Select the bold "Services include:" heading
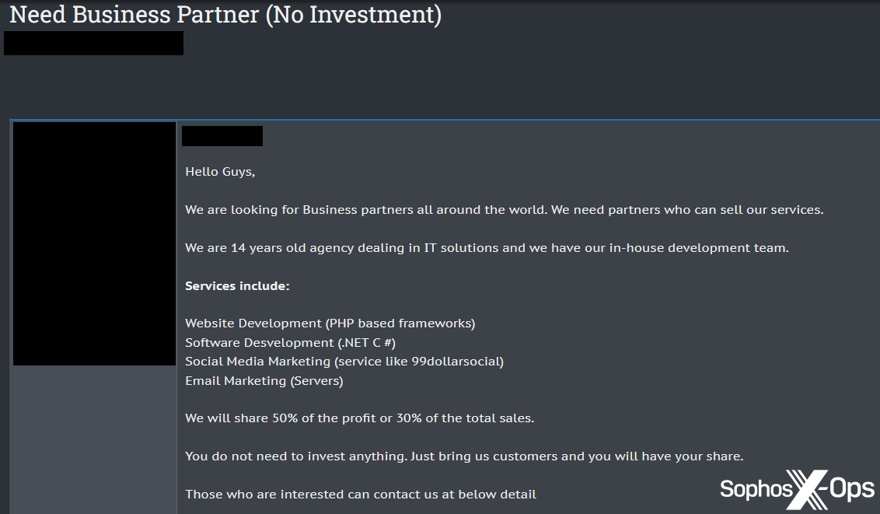Screen dimensions: 880x514 tap(237, 286)
